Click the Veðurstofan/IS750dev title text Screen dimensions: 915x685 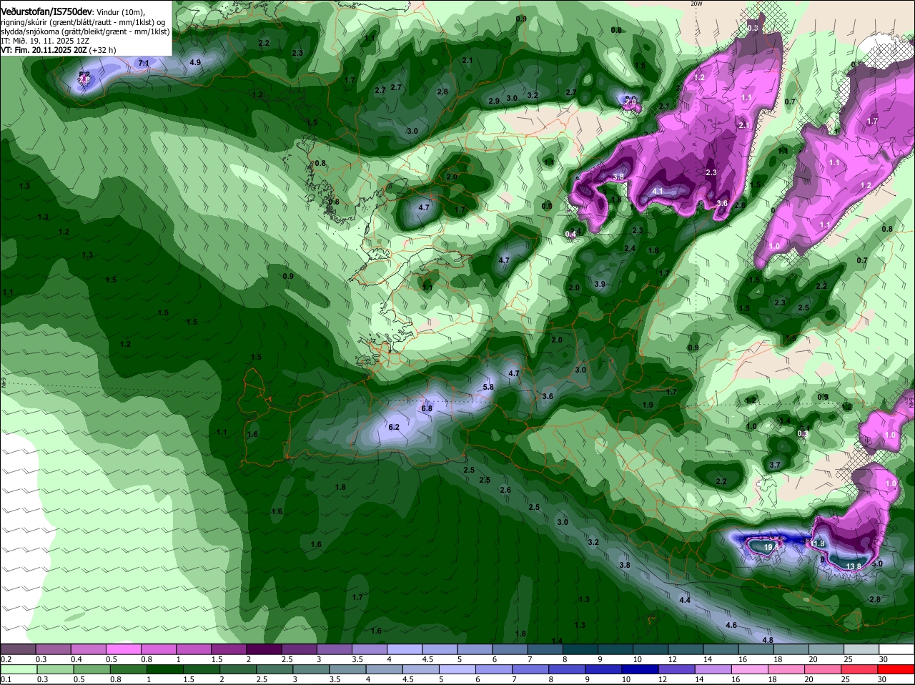tap(46, 12)
